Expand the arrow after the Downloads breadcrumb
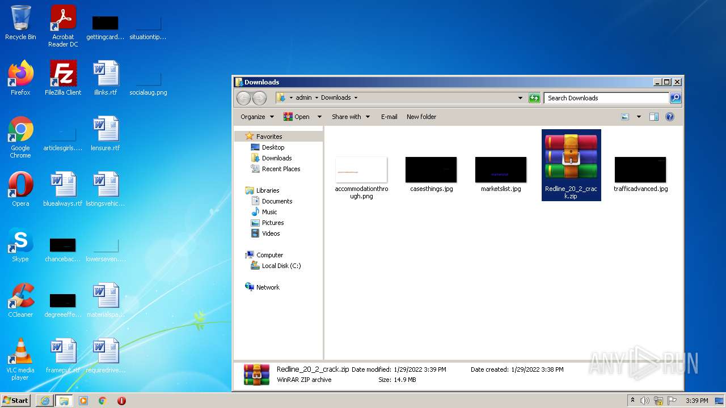 [356, 97]
